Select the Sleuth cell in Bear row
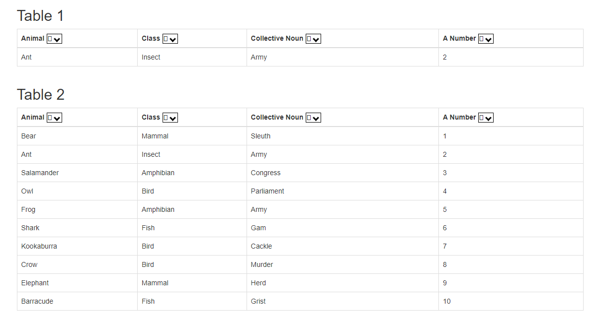 (x=261, y=136)
